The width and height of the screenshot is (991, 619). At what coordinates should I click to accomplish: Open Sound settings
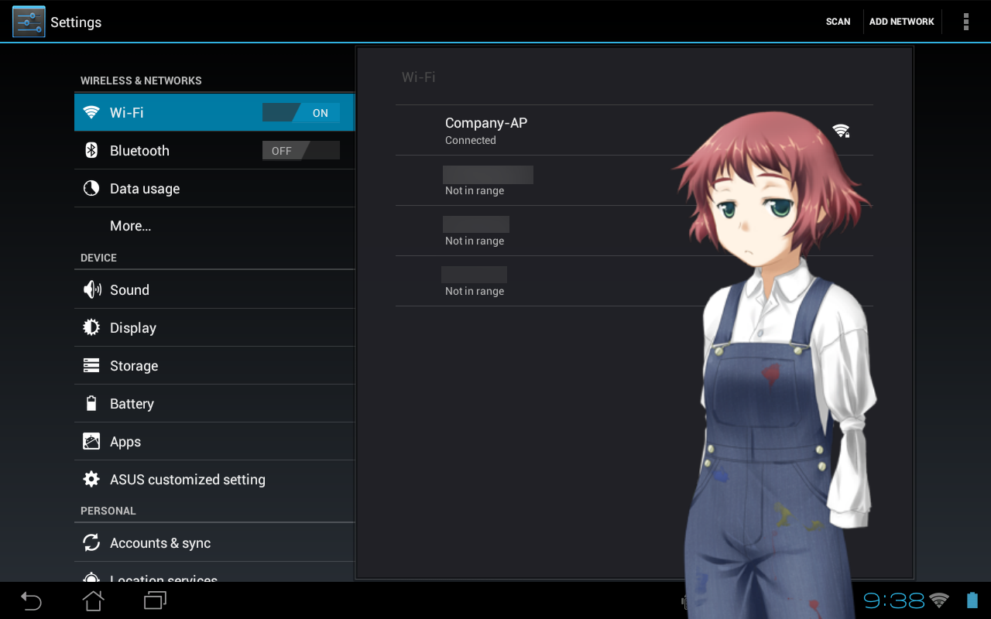click(x=214, y=289)
